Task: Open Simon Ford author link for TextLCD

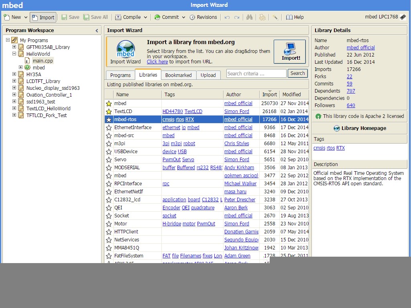Action: [x=237, y=111]
